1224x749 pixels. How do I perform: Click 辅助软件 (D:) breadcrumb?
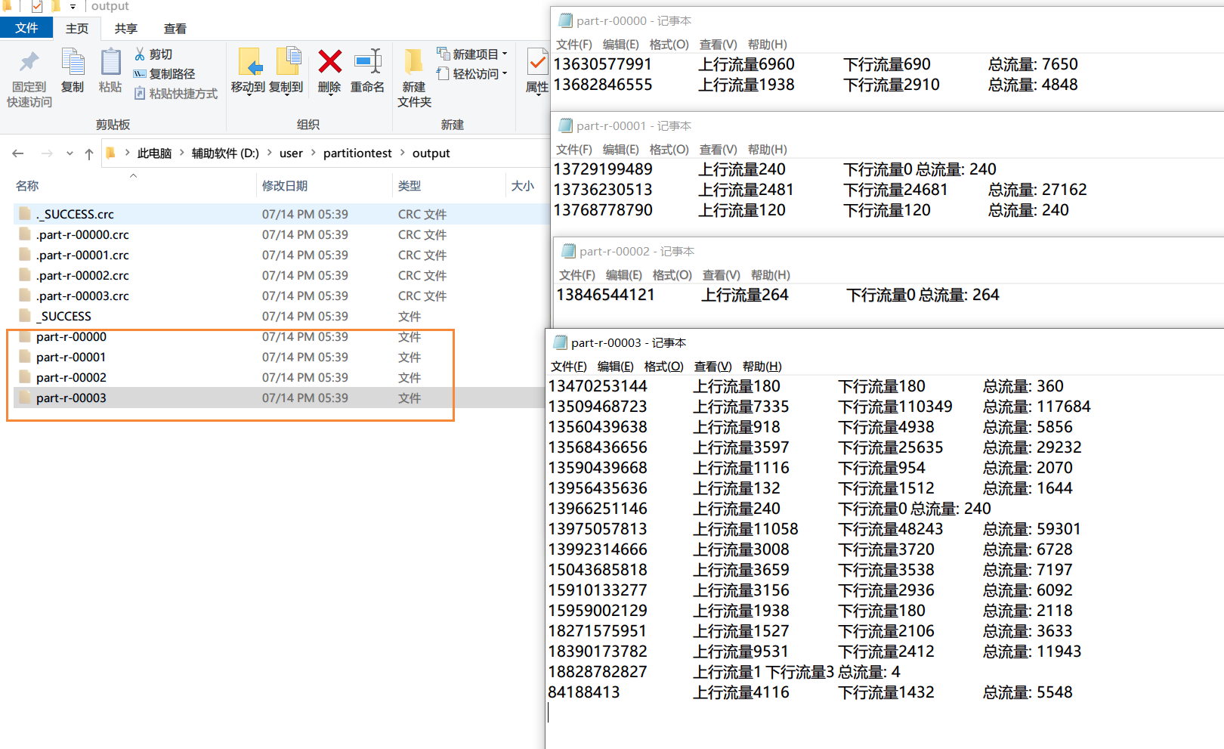[225, 153]
